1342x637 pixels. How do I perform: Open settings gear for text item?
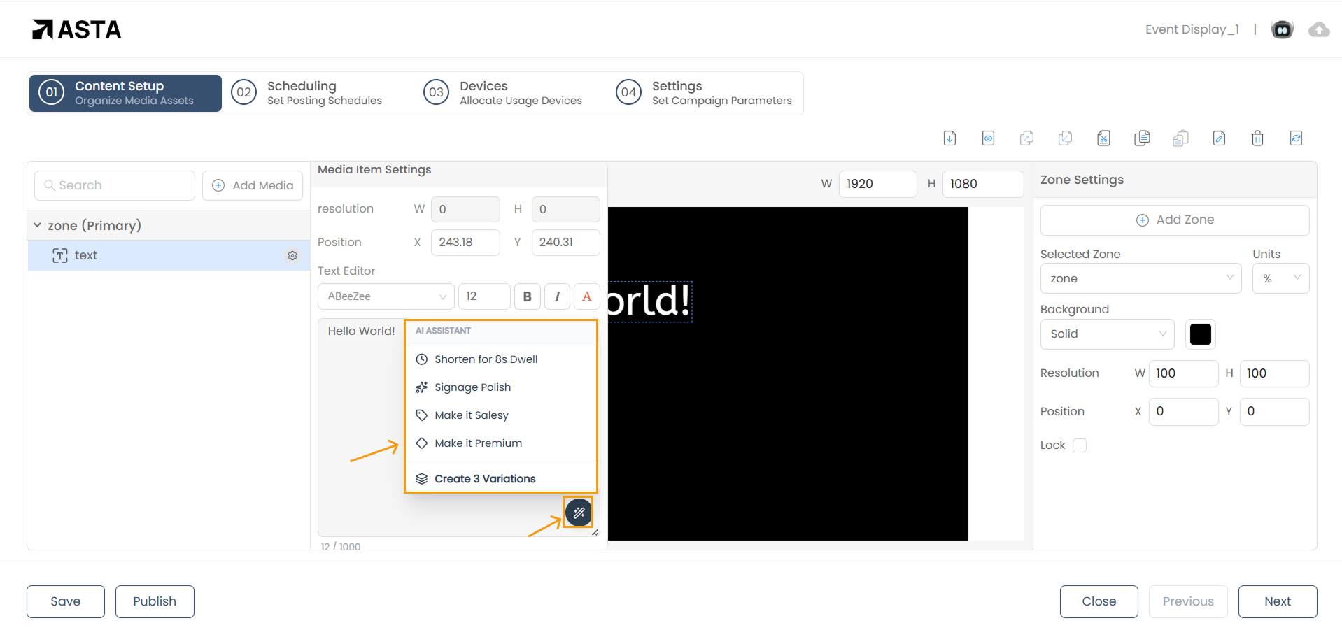[292, 256]
